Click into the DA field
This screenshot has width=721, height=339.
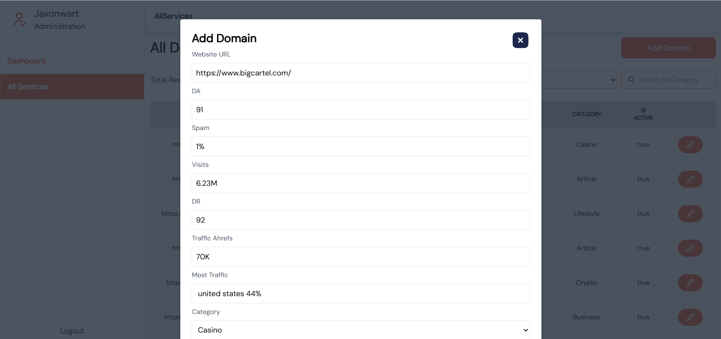360,110
